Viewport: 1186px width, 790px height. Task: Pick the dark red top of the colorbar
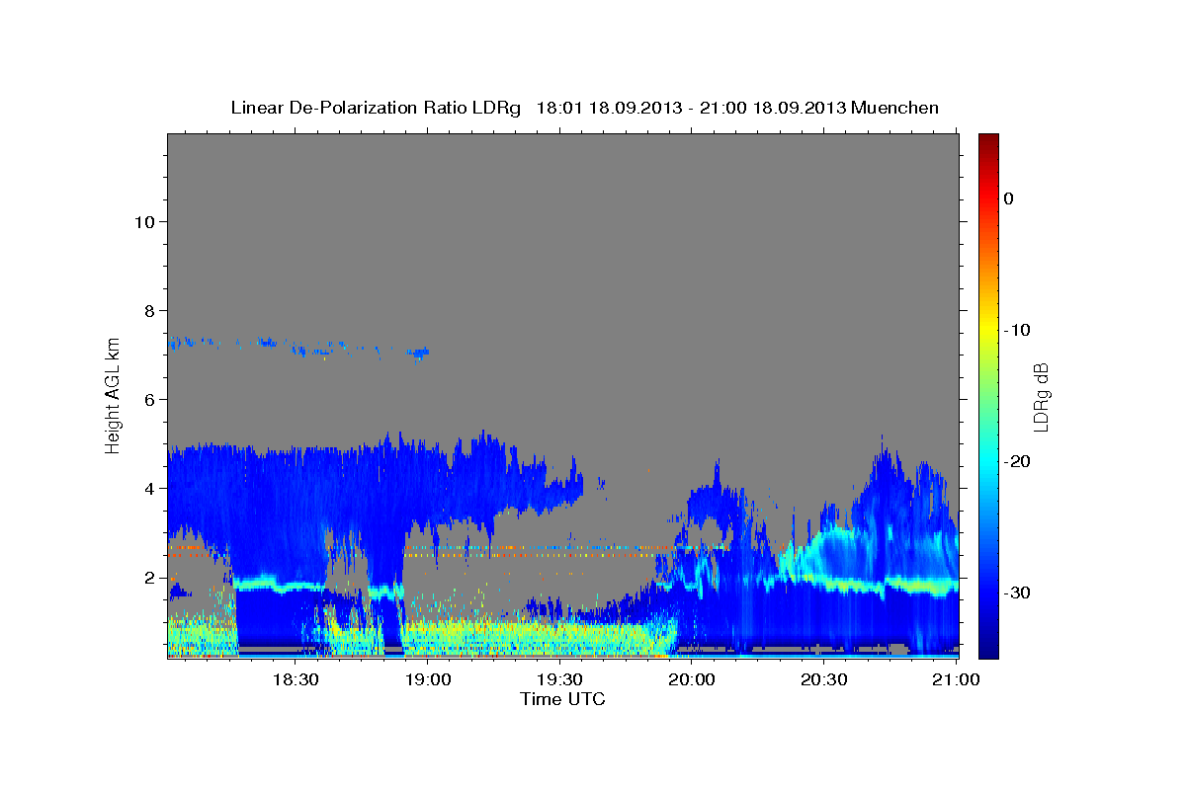pos(988,140)
